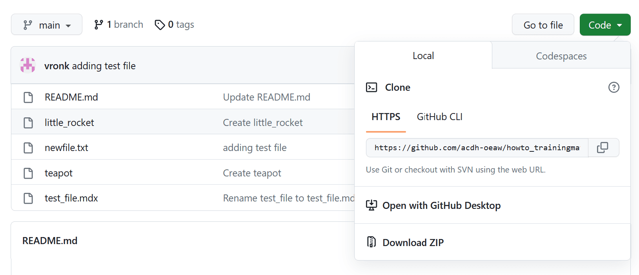Copy the clone URL to clipboard
The width and height of the screenshot is (639, 275).
tap(603, 147)
